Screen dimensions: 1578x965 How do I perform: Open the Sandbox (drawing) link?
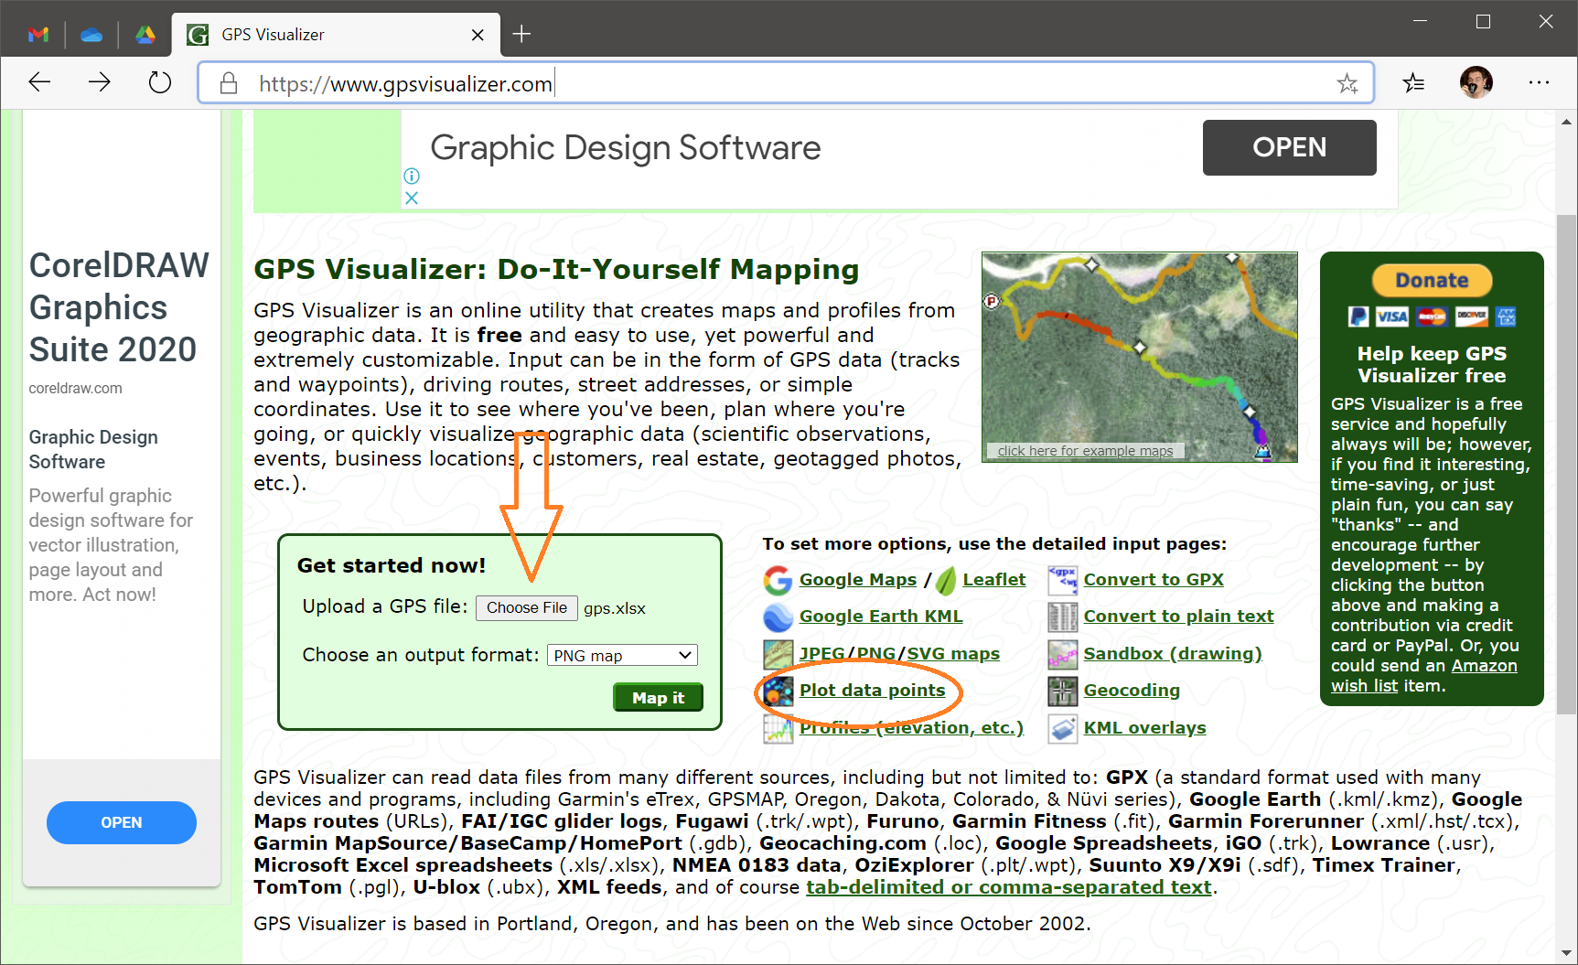pos(1173,654)
